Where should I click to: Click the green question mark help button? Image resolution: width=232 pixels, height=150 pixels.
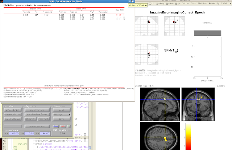coord(69,126)
